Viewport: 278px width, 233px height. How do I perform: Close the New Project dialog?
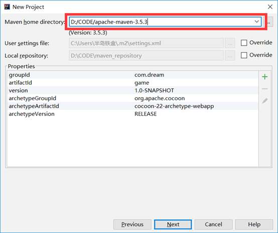[270, 7]
